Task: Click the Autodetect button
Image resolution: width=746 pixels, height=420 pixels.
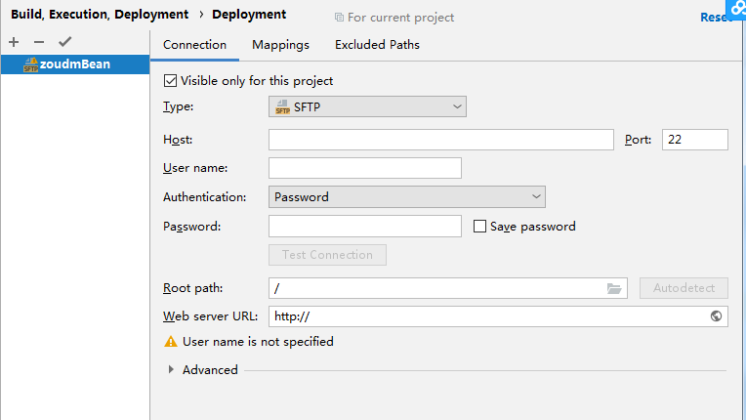Action: (684, 288)
